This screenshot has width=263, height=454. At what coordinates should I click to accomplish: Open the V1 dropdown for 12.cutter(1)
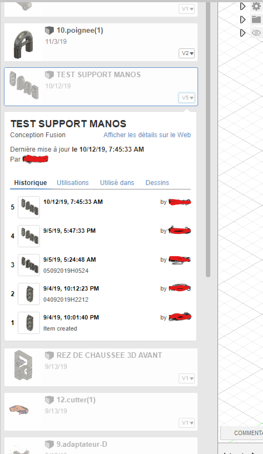(x=186, y=423)
